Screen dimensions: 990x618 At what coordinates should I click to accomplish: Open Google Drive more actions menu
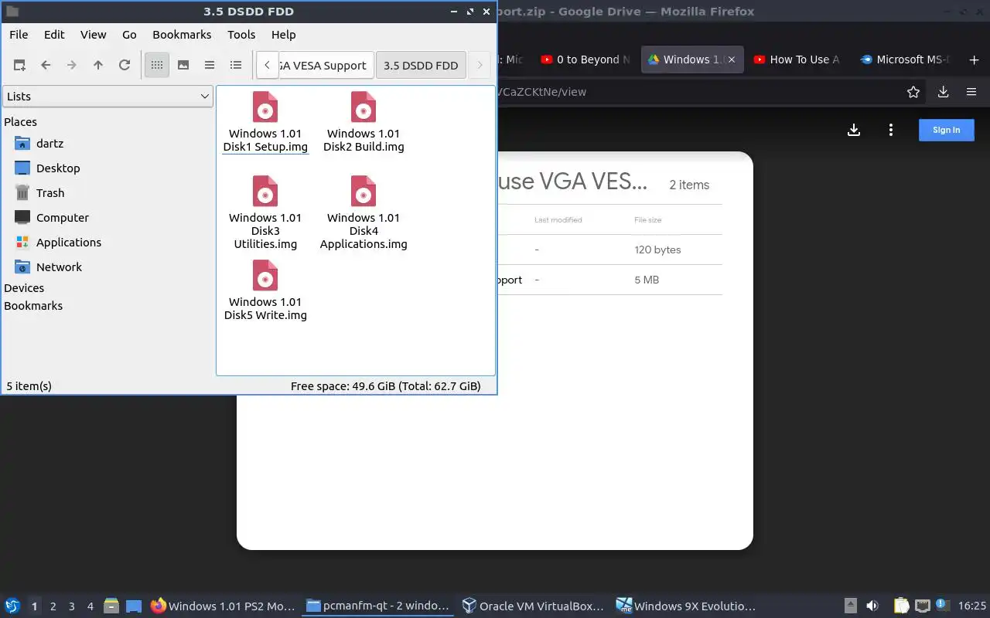tap(891, 130)
